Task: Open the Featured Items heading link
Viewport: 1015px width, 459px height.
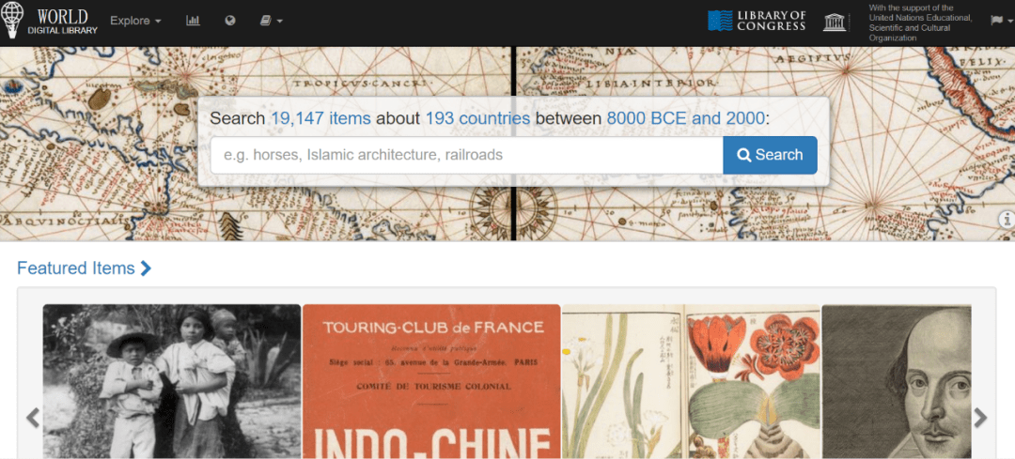Action: pos(85,268)
